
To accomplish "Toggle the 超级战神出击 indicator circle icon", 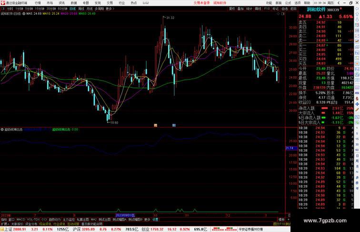I will [x=2, y=130].
